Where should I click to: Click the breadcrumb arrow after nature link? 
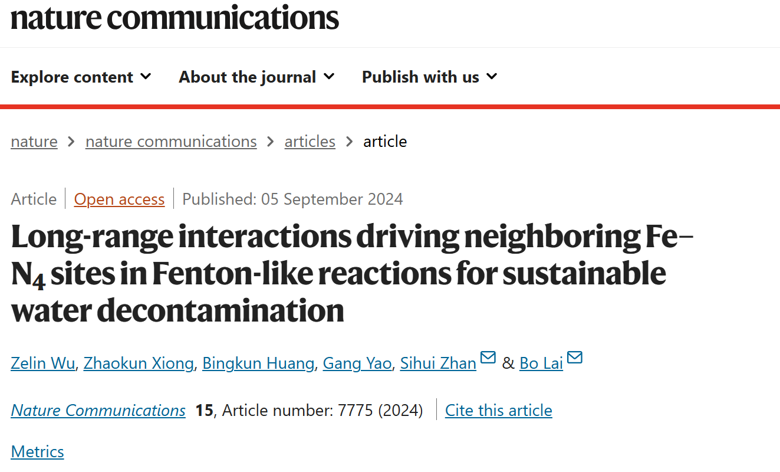pyautogui.click(x=71, y=142)
